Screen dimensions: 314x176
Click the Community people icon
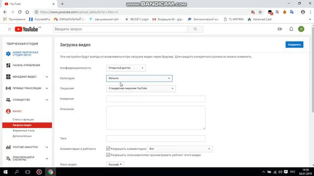pos(8,100)
